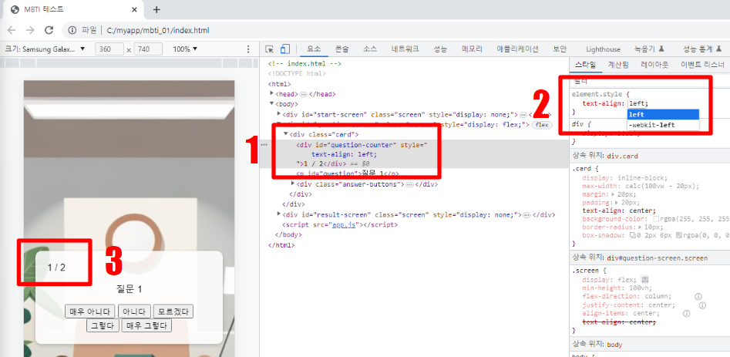Click the info icon next to align-items: center
The height and width of the screenshot is (357, 730).
[686, 314]
